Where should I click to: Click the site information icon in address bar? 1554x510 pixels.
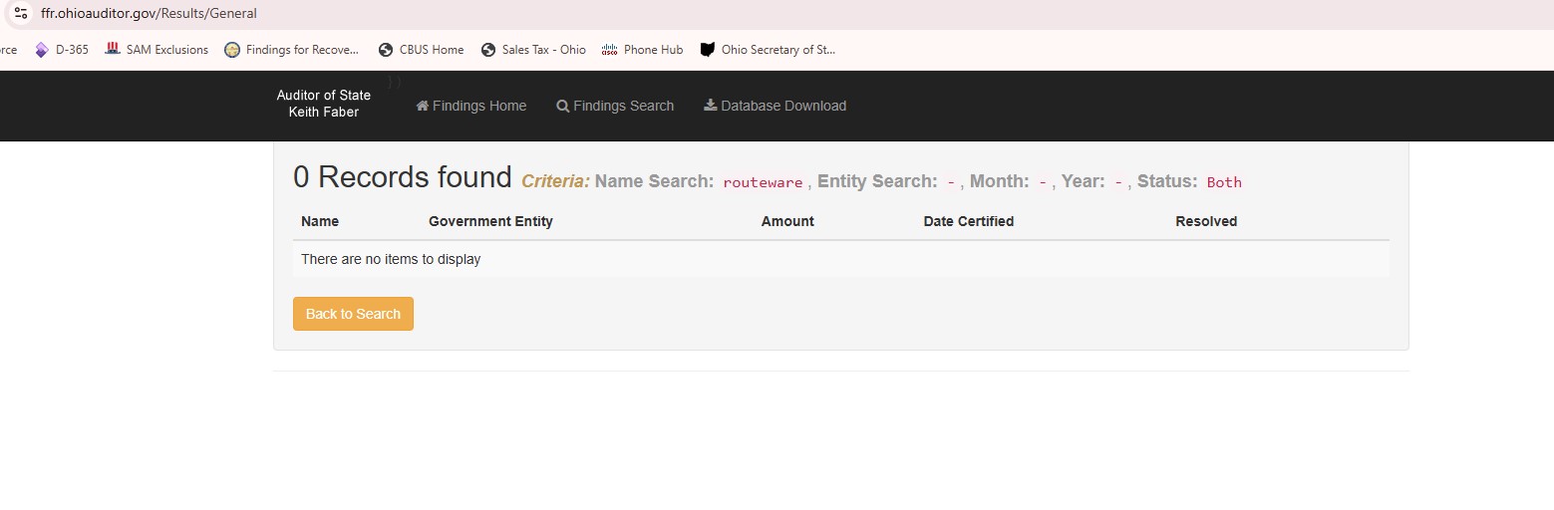click(x=21, y=14)
